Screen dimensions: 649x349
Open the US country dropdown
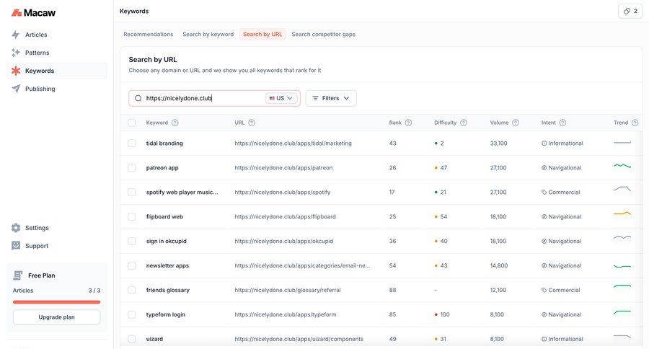(x=281, y=99)
